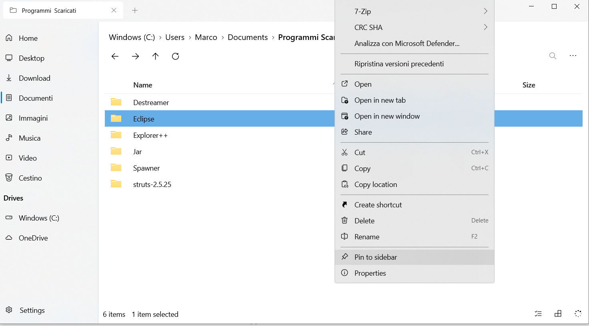Refresh the folder with the reload icon
Viewport: 589px width, 326px height.
[x=175, y=56]
